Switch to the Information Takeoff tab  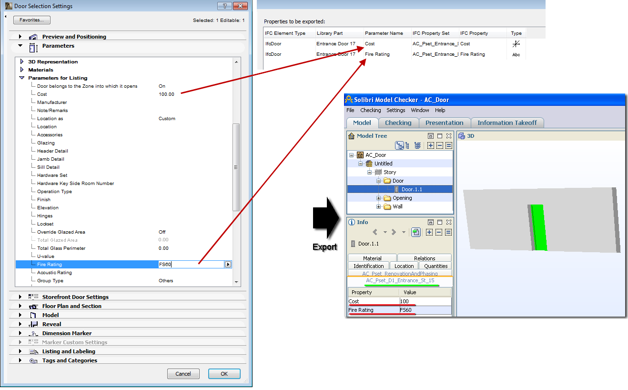[507, 123]
